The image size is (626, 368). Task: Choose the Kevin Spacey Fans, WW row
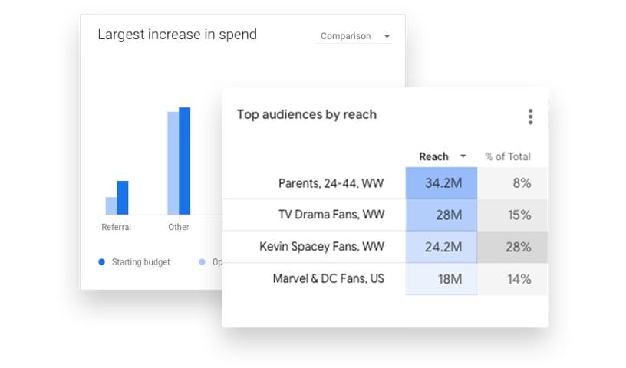point(321,247)
